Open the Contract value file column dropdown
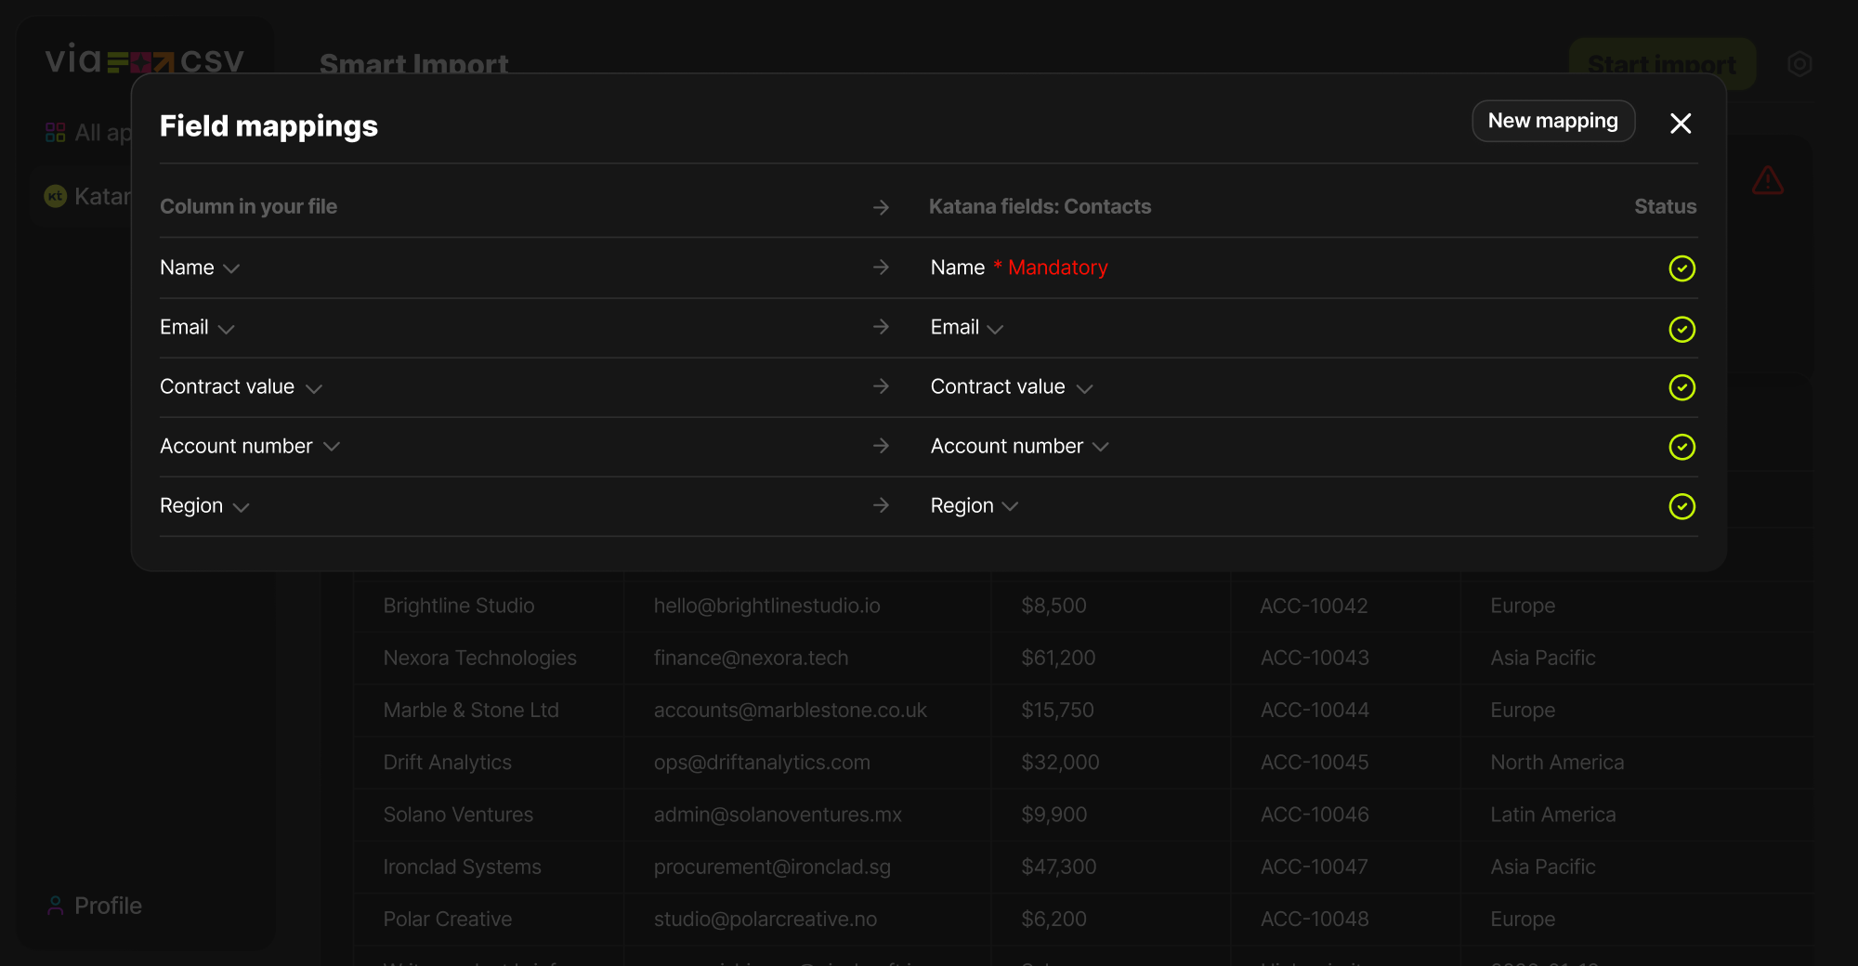1858x966 pixels. pos(241,386)
